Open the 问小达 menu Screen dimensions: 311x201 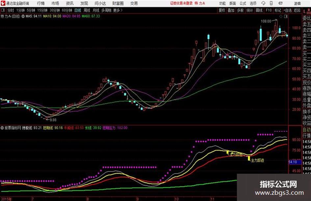[x=100, y=3]
